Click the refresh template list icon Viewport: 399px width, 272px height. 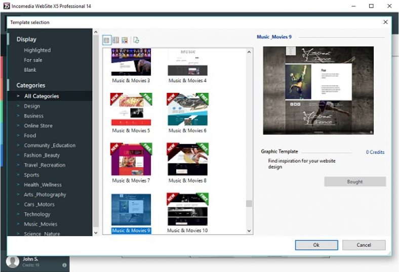pyautogui.click(x=136, y=40)
